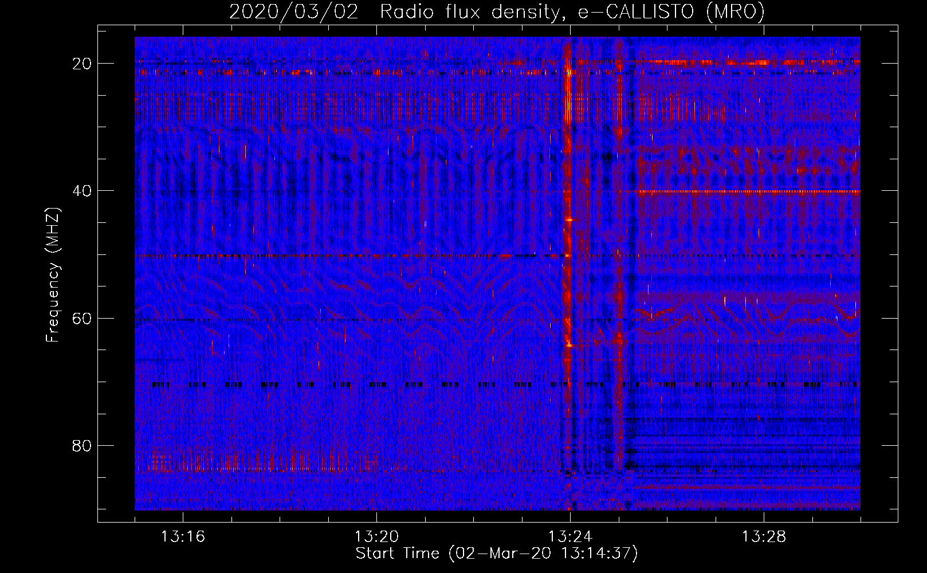Click the 13:28 time tick label
The width and height of the screenshot is (927, 573).
pyautogui.click(x=764, y=537)
